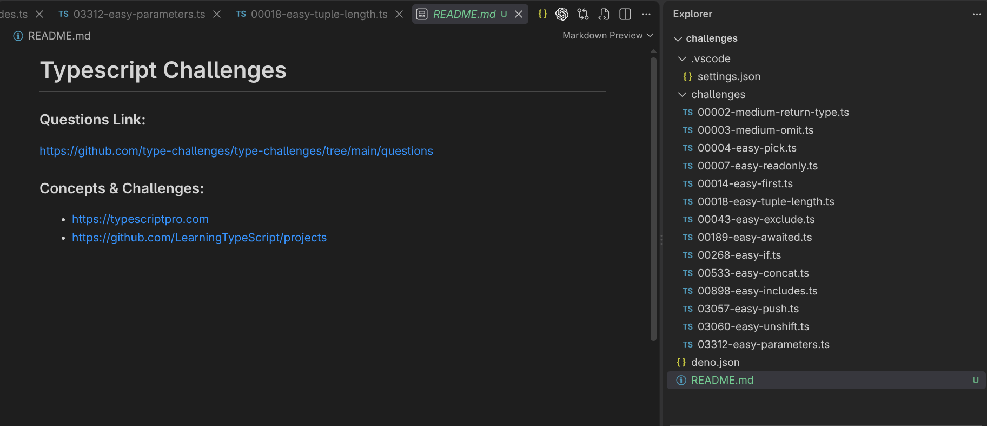Collapse the .vscode folder
Screen dimensions: 987x426
[683, 58]
